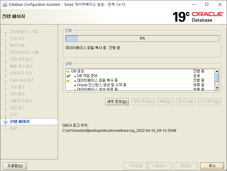
Task: Select 관리 옵션 step in sidebar
Action: click(x=17, y=94)
